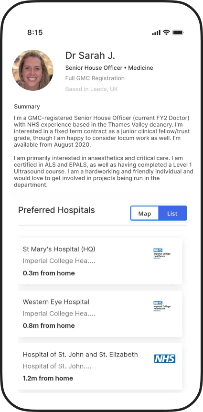203x412 pixels.
Task: Switch Preferred Hospitals to List view
Action: (172, 213)
